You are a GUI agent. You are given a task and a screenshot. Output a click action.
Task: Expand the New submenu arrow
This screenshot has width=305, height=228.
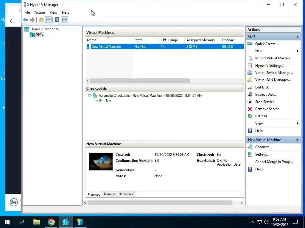point(298,51)
